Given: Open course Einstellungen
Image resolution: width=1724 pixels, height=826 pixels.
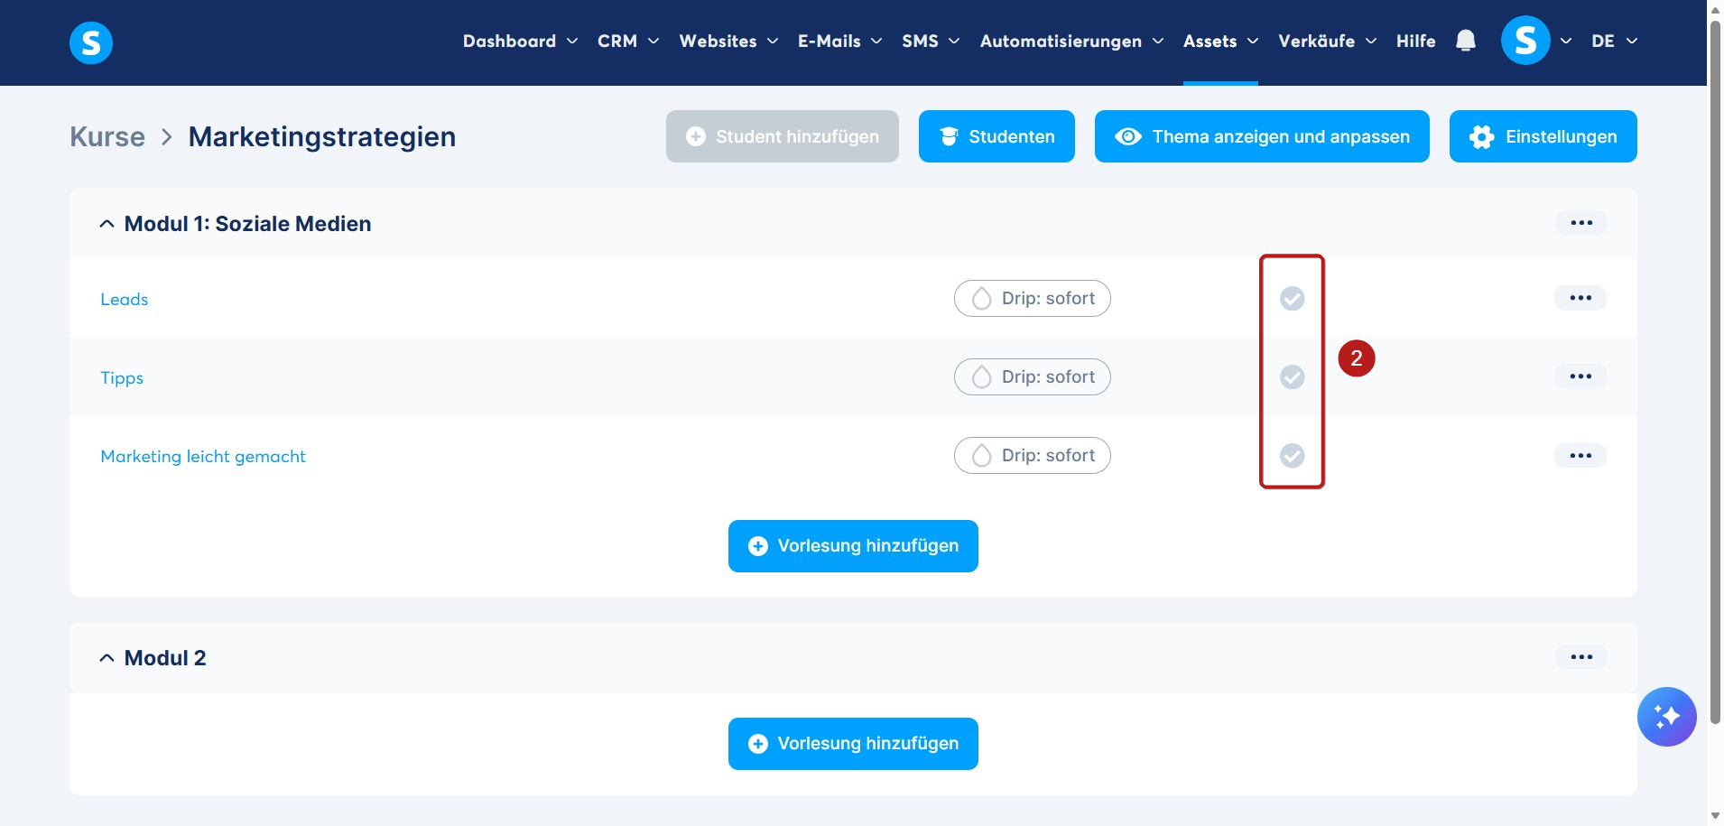Looking at the screenshot, I should (x=1543, y=136).
